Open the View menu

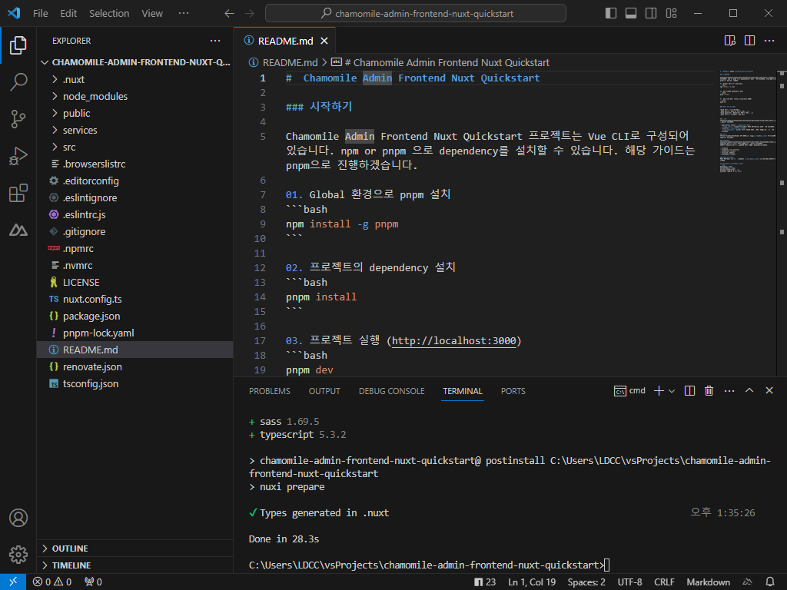[x=152, y=14]
